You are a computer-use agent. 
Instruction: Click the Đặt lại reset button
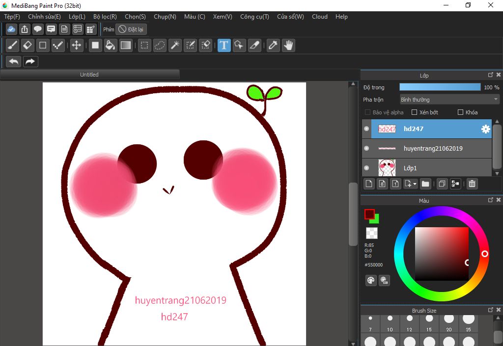pos(131,29)
